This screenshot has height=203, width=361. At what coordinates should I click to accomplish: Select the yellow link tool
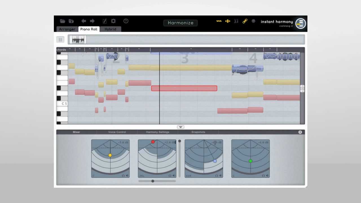[245, 21]
